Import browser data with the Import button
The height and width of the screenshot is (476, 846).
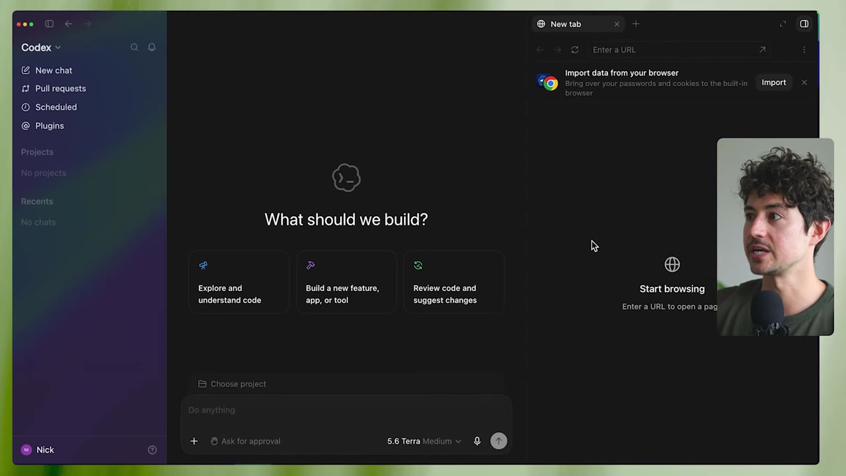773,83
